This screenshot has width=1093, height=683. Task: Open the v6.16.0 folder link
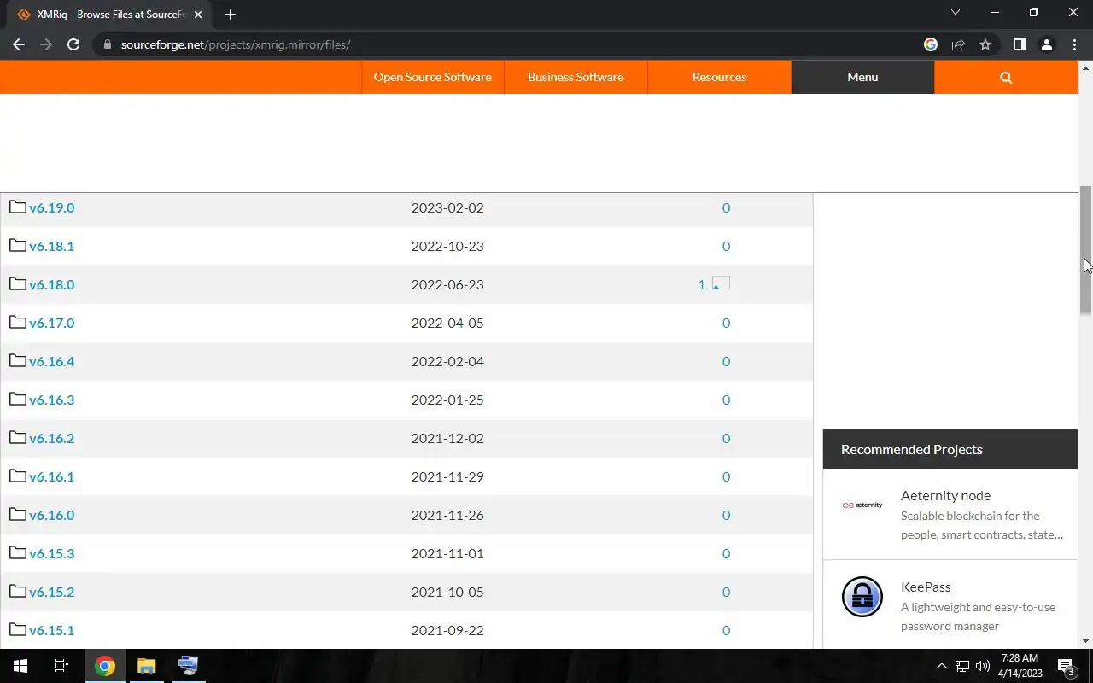(51, 515)
